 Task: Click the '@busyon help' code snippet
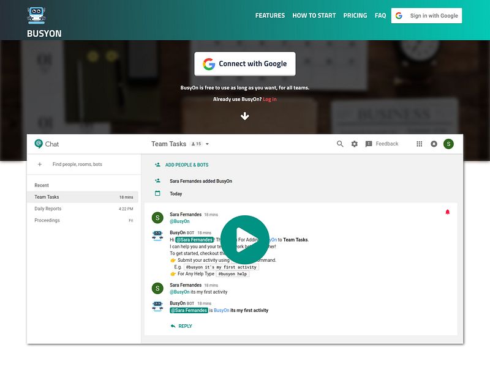[233, 274]
